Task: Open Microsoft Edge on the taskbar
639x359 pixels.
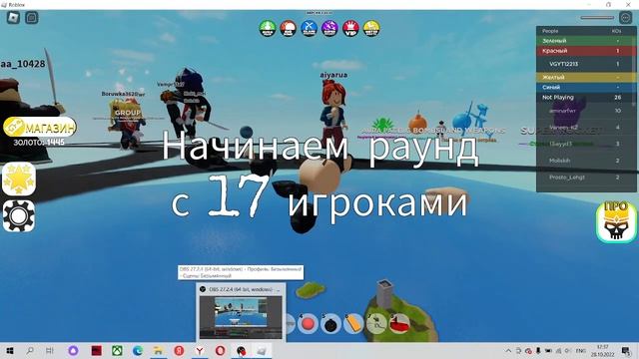Action: click(x=138, y=350)
